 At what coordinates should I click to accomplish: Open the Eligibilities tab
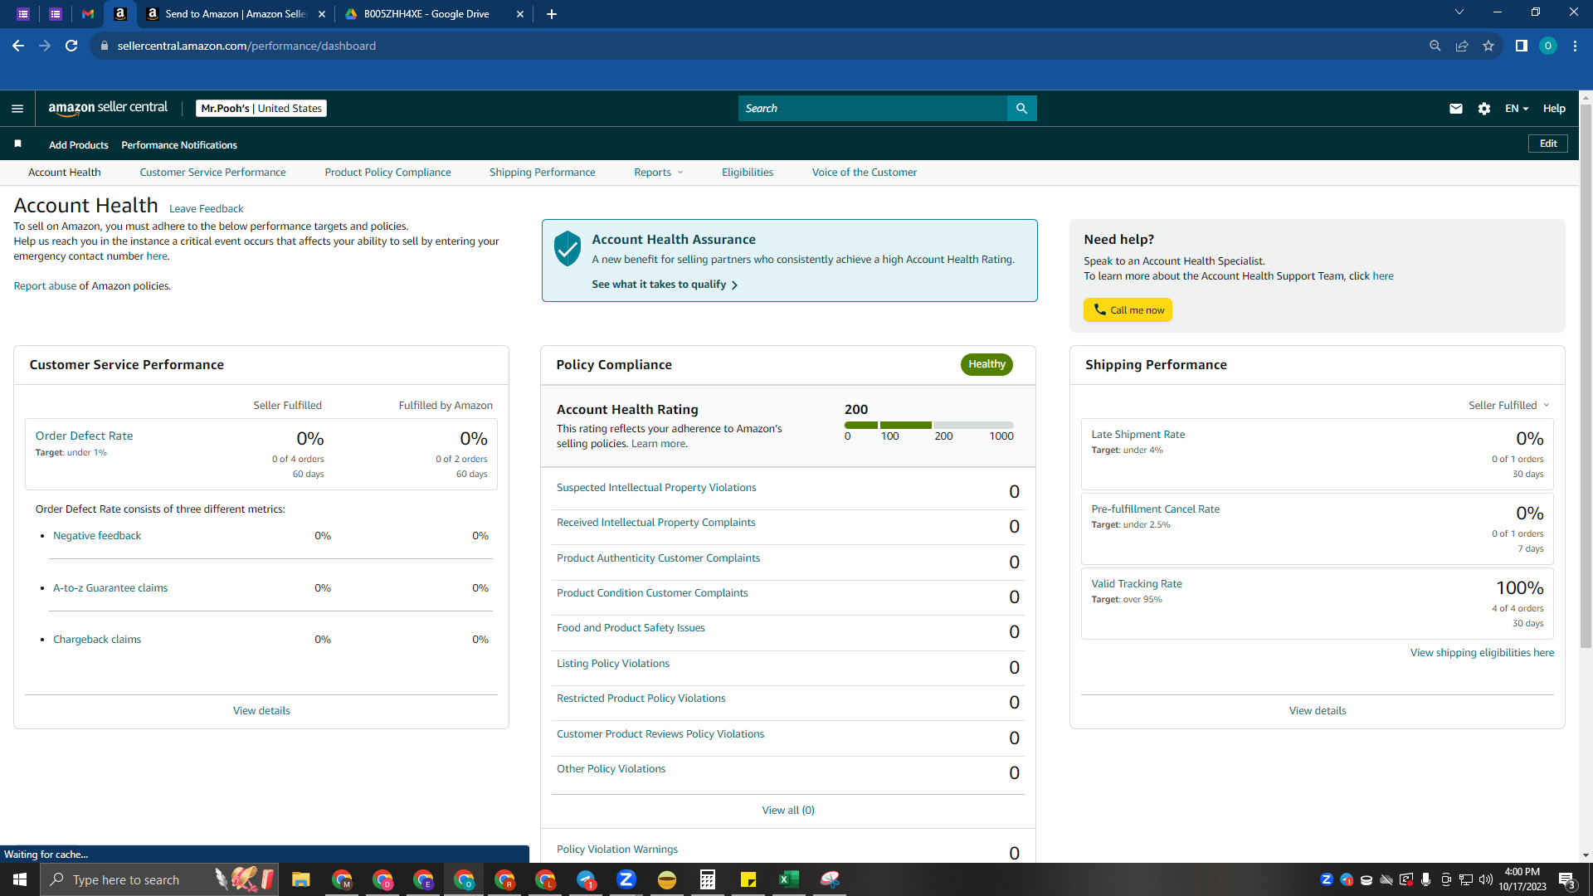[748, 173]
